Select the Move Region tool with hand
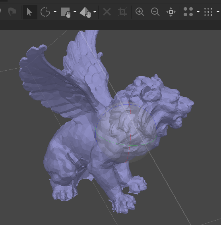This screenshot has height=225, width=221. click(x=66, y=12)
